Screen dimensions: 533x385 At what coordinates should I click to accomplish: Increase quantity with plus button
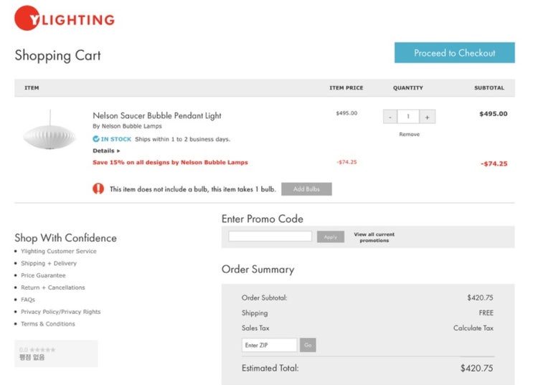427,117
